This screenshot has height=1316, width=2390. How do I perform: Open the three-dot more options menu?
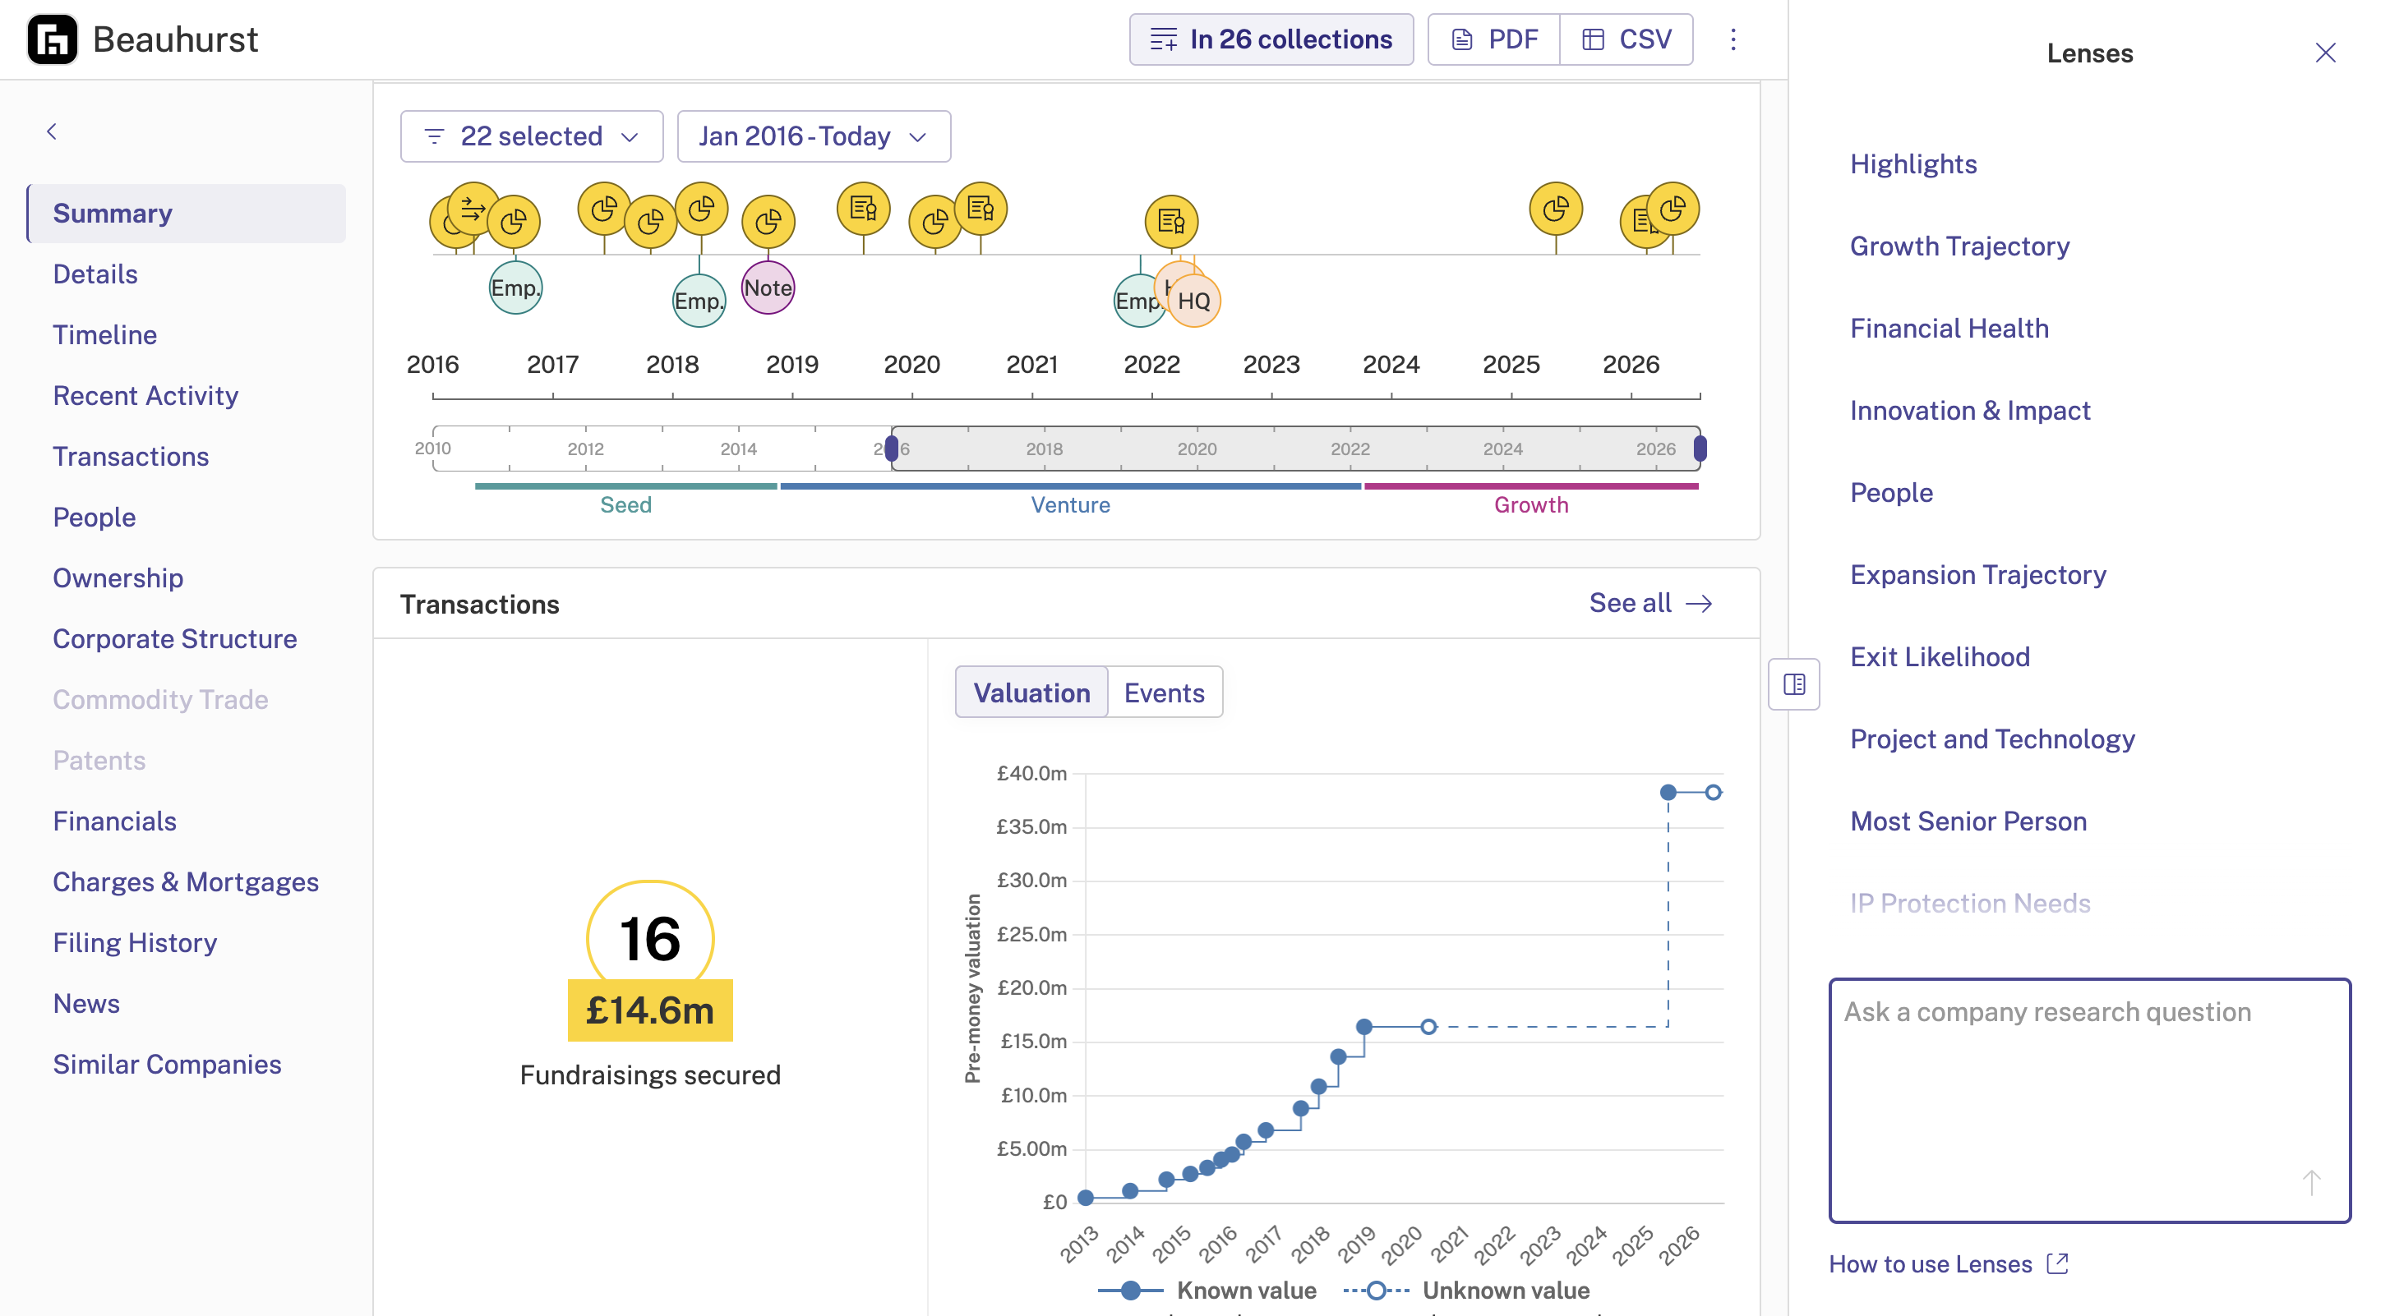[1733, 39]
